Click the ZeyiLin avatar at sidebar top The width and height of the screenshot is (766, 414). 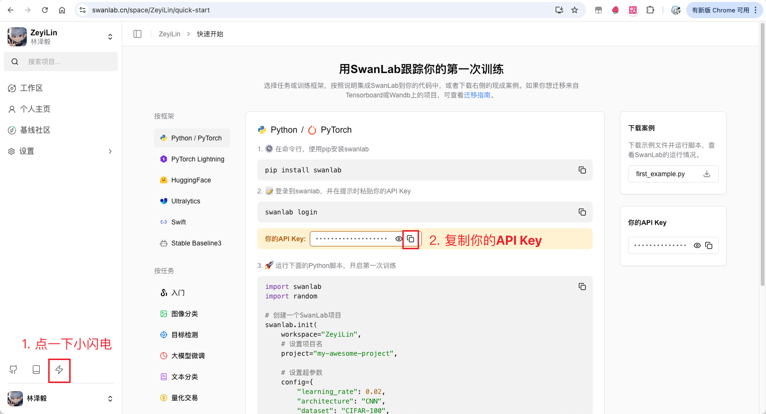tap(17, 37)
